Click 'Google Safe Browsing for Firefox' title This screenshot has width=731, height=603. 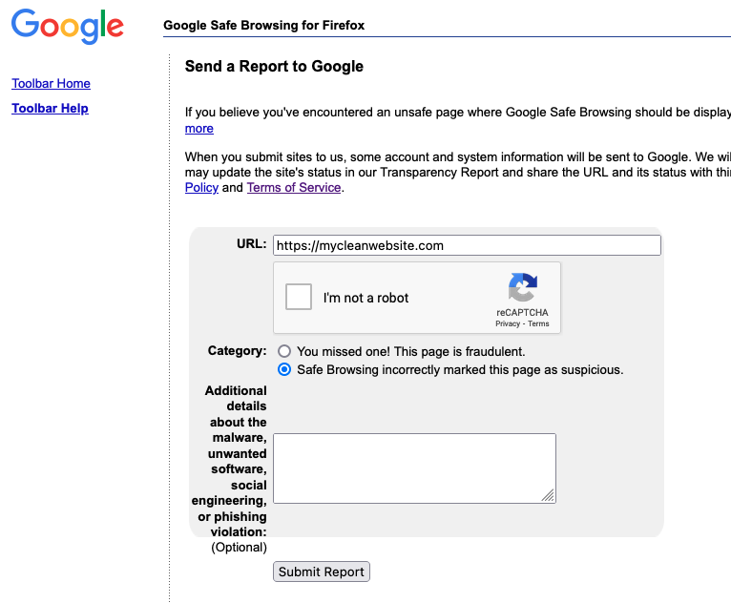click(264, 25)
